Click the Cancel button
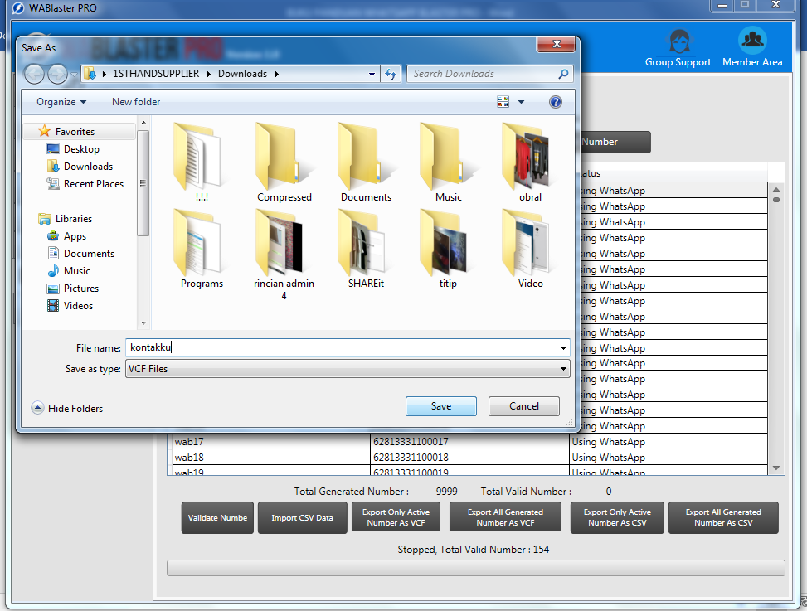The width and height of the screenshot is (807, 611). [x=523, y=406]
